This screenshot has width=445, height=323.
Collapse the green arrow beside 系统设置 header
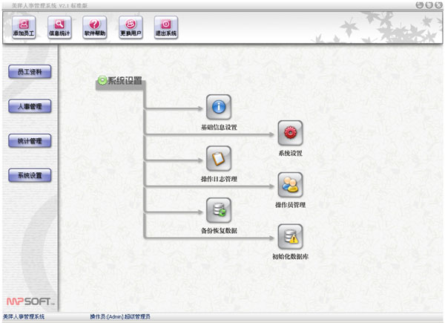[102, 81]
